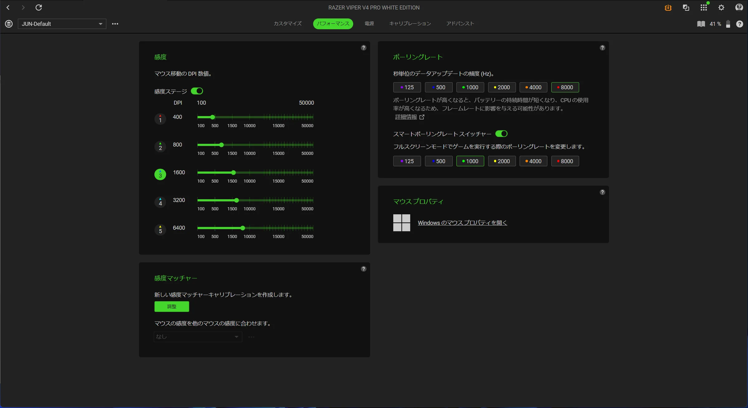Viewport: 748px width, 408px height.
Task: Choose 2000 in smart polling rate switcher
Action: pyautogui.click(x=502, y=161)
